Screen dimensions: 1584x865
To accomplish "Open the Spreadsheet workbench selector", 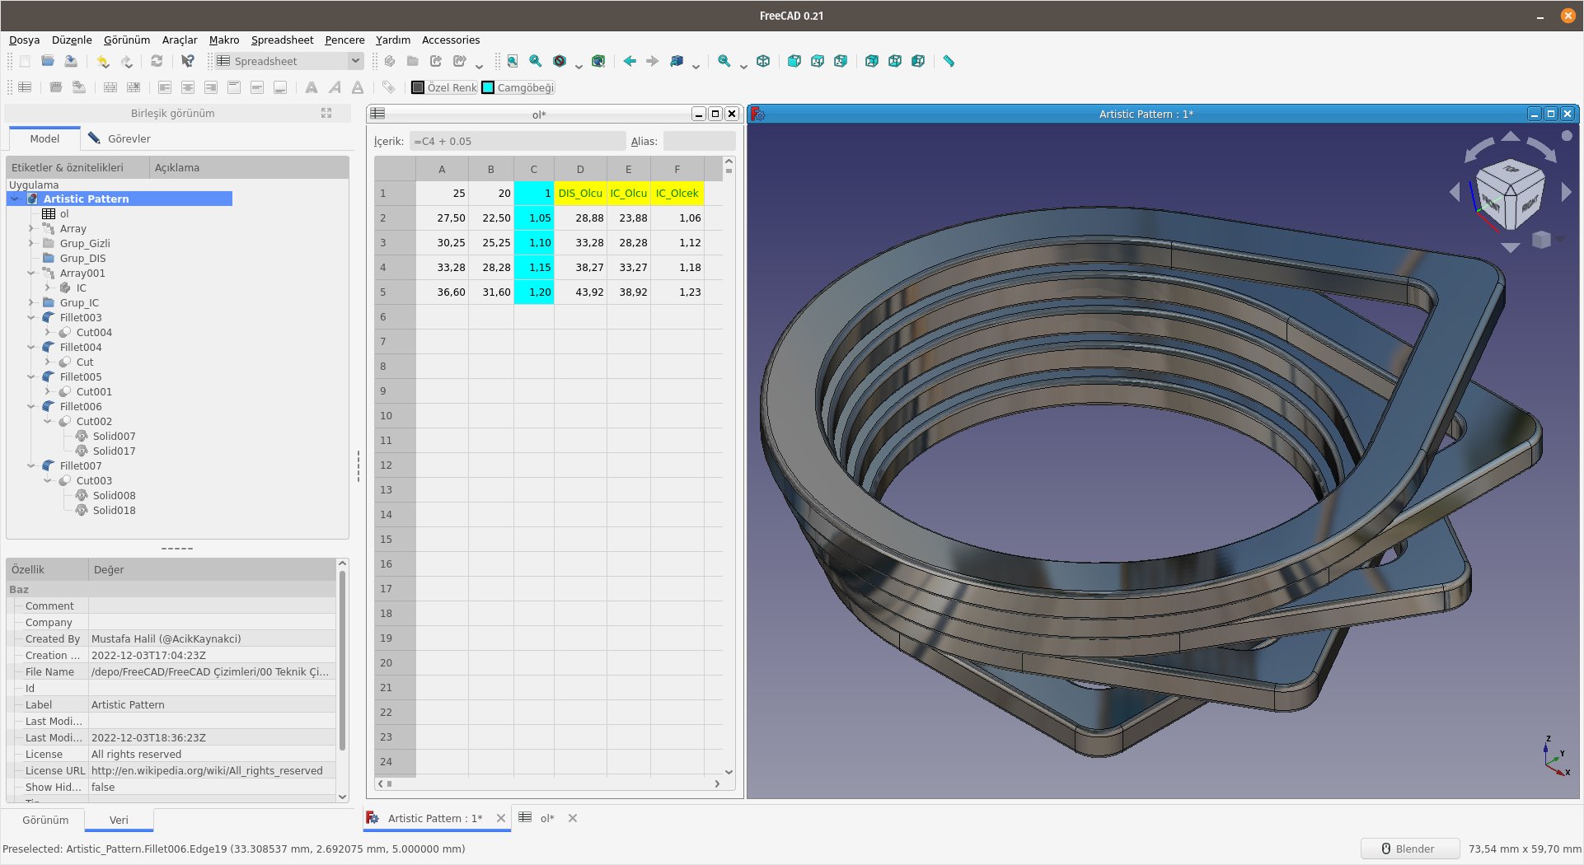I will tap(287, 60).
